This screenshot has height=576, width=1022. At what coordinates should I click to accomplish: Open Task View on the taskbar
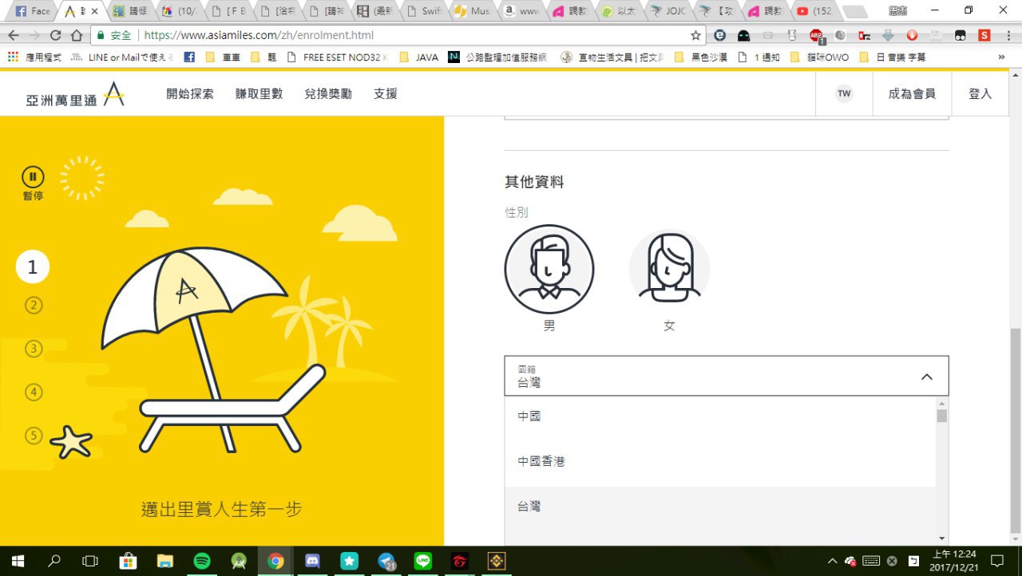coord(90,561)
